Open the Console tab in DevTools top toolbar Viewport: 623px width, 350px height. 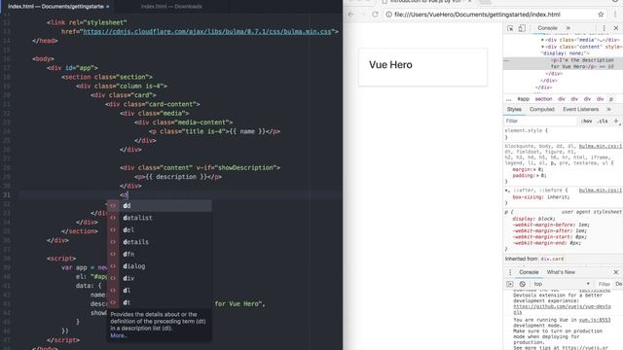pos(547,28)
